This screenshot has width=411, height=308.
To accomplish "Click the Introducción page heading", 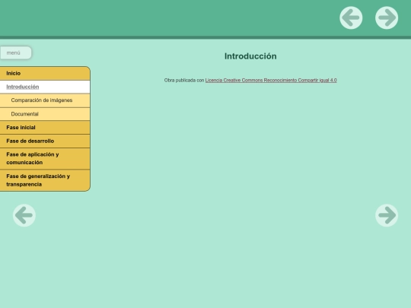I will pyautogui.click(x=250, y=56).
